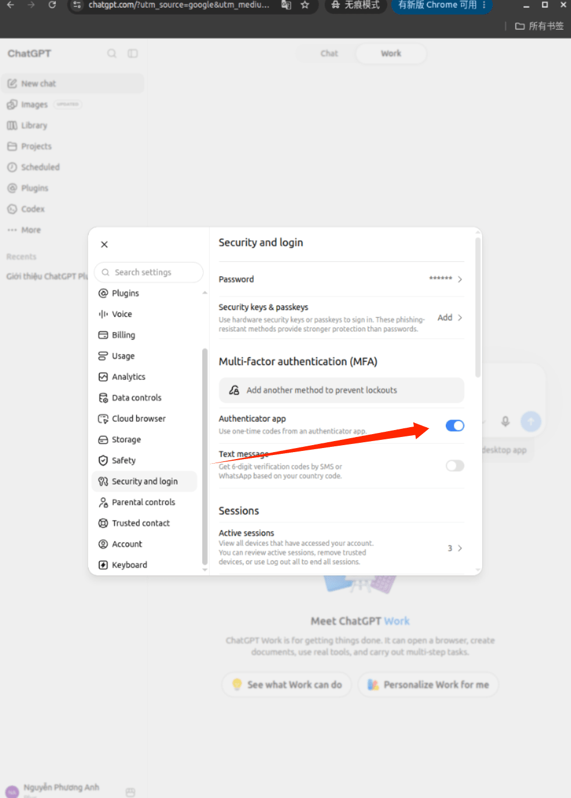Screen dimensions: 571x798
Task: Turn off Authenticator app toggle
Action: coord(455,425)
